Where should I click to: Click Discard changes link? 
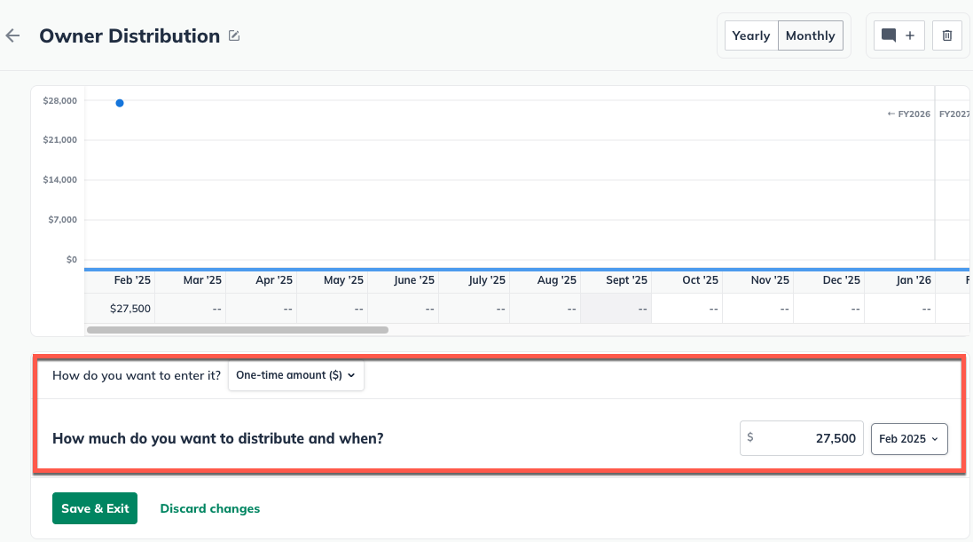coord(210,508)
